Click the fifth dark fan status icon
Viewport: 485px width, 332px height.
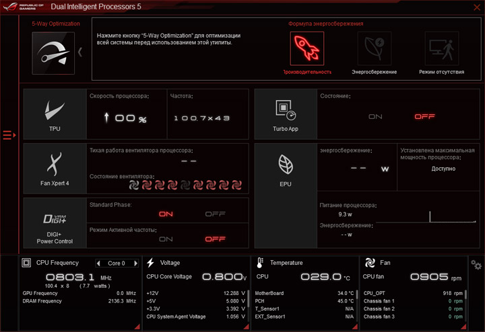click(185, 185)
